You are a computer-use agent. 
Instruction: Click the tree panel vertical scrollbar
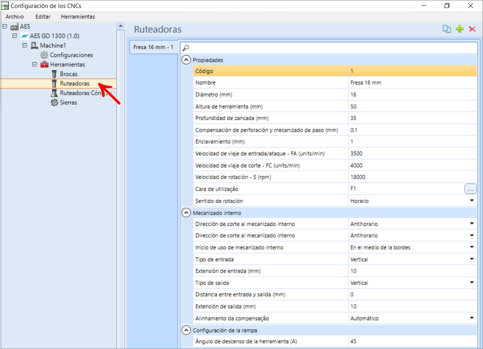(x=120, y=189)
